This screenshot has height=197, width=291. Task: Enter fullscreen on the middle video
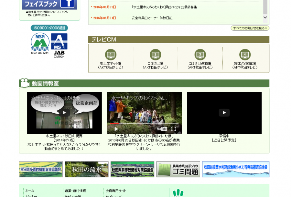[174, 129]
